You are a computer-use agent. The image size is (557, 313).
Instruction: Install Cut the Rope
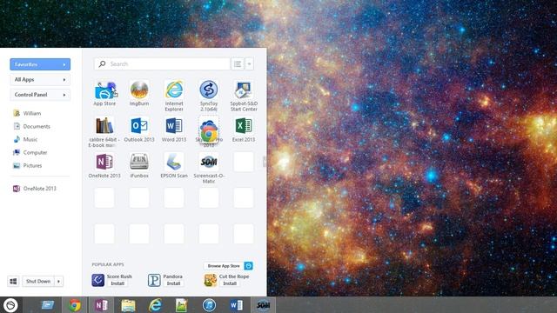(x=230, y=283)
